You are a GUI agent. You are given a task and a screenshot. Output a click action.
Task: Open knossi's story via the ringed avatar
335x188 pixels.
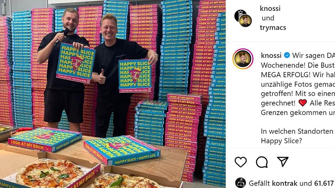(243, 59)
